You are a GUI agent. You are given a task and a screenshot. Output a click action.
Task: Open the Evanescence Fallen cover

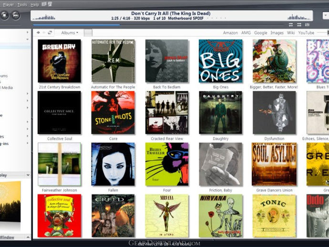point(113,164)
